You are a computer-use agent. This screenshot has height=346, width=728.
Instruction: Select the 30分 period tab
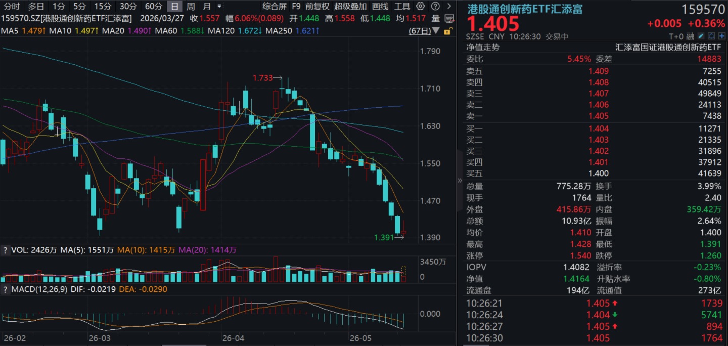point(128,7)
